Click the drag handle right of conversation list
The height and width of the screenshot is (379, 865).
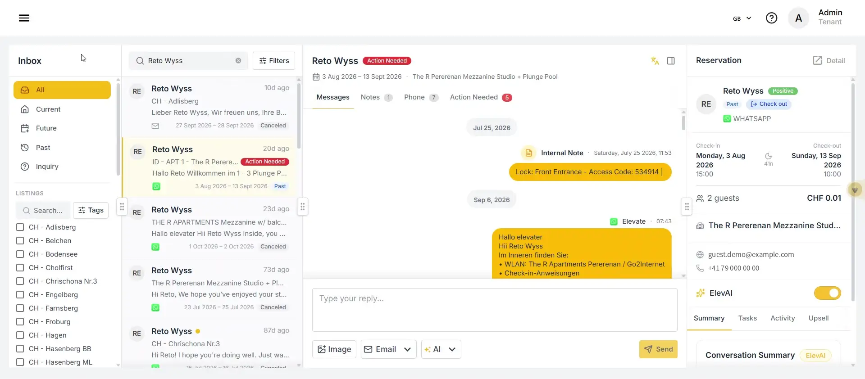(x=303, y=207)
